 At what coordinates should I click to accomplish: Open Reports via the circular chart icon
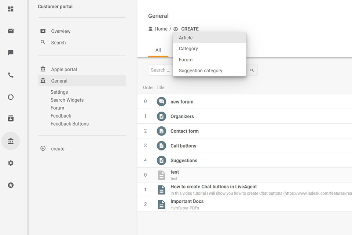pos(11,97)
